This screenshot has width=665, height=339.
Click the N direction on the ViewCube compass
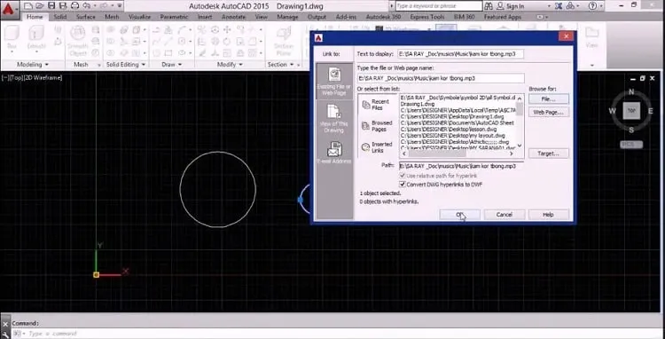[x=631, y=92]
